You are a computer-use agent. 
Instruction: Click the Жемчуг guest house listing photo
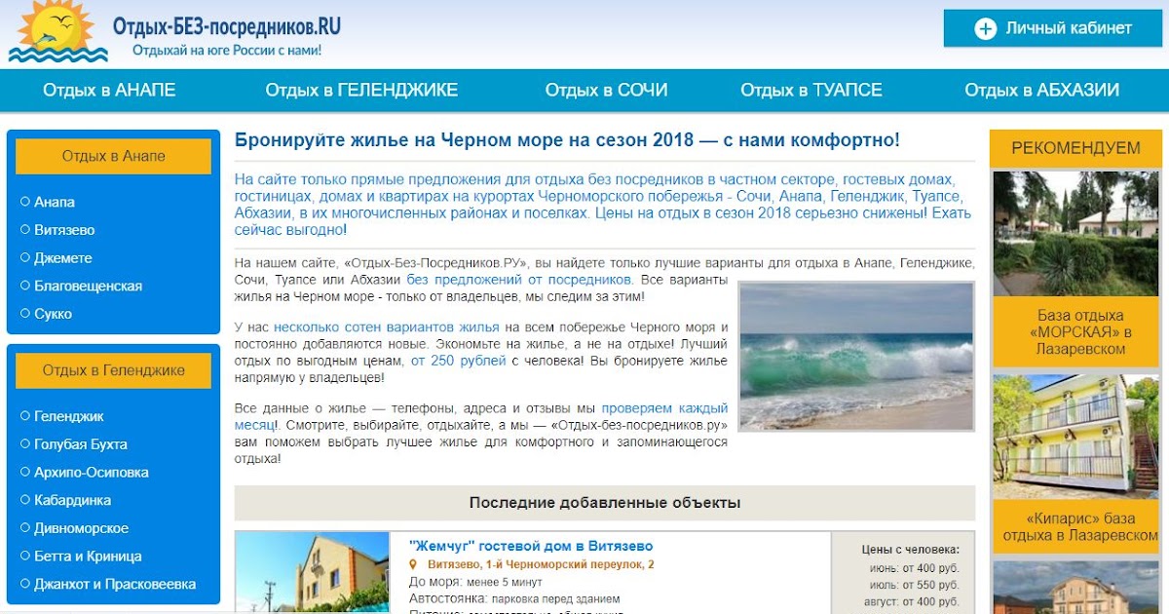(312, 573)
